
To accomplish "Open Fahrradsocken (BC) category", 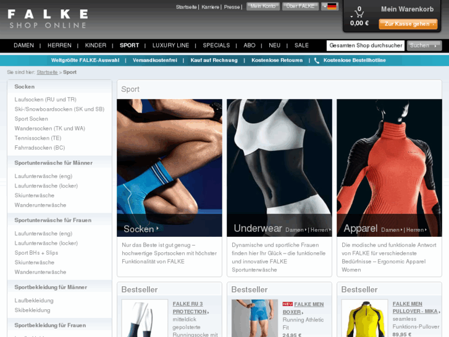I will (x=40, y=148).
